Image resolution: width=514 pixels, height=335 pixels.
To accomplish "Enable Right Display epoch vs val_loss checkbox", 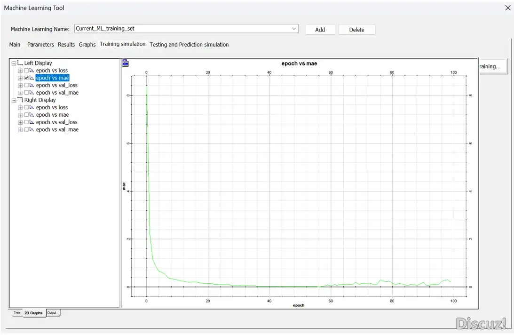I will coord(26,122).
